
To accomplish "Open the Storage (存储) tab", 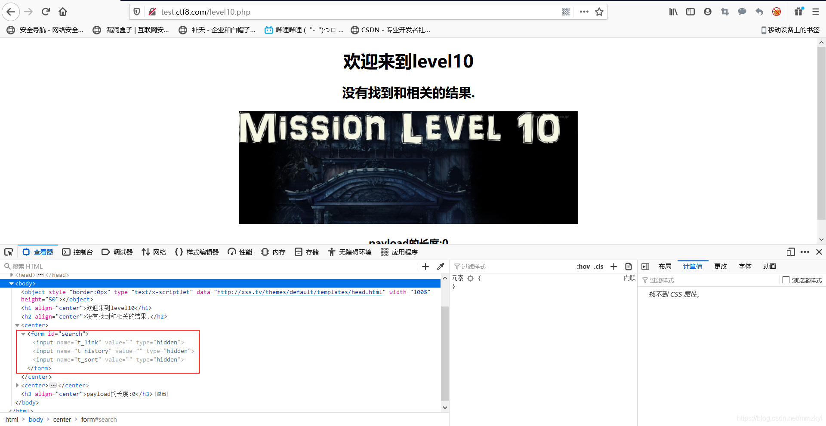I will tap(307, 252).
